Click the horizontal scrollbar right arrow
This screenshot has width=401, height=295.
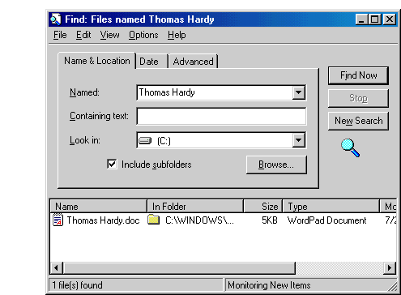coord(390,268)
